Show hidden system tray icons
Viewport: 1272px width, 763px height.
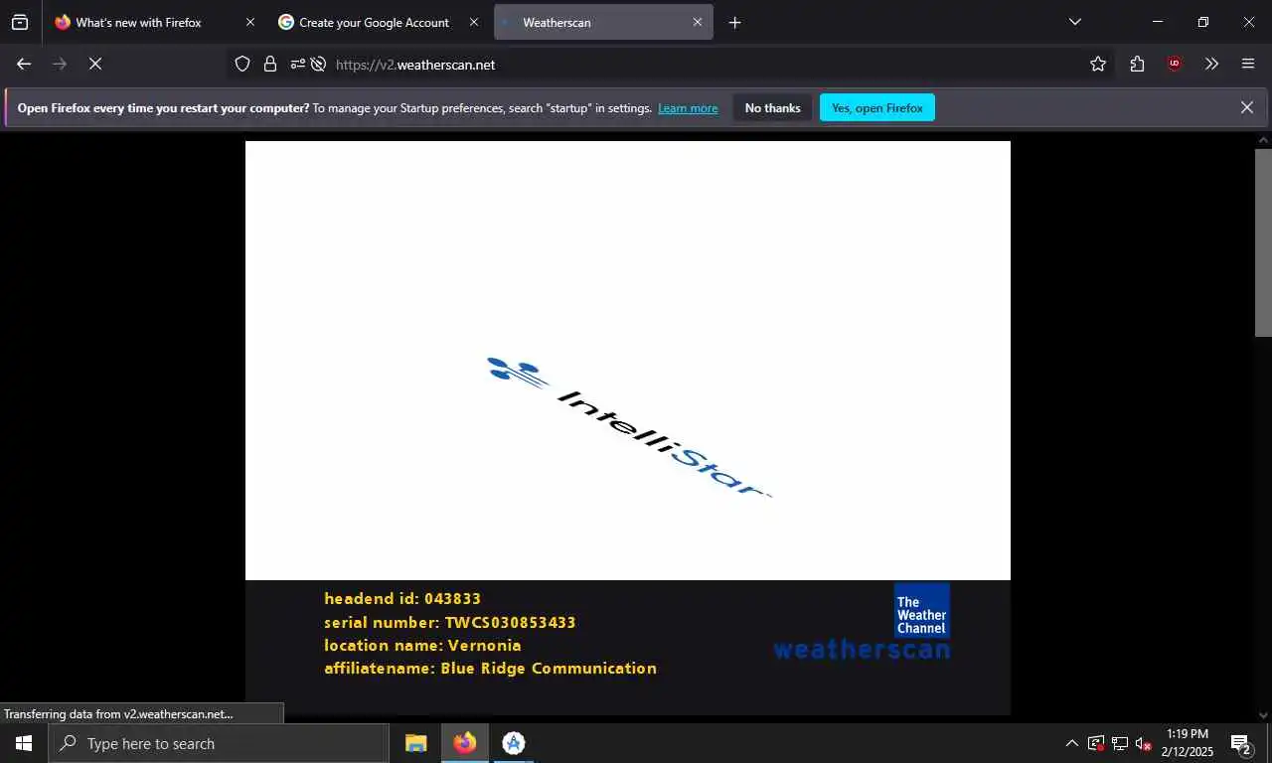point(1071,743)
